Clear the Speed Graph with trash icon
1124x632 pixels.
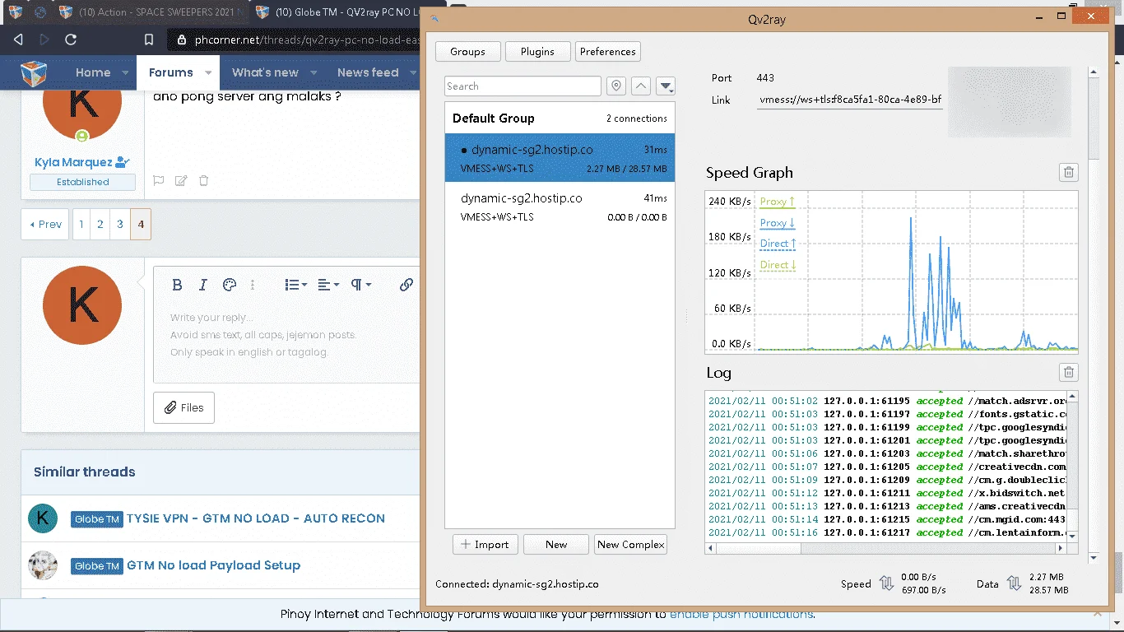click(1068, 172)
